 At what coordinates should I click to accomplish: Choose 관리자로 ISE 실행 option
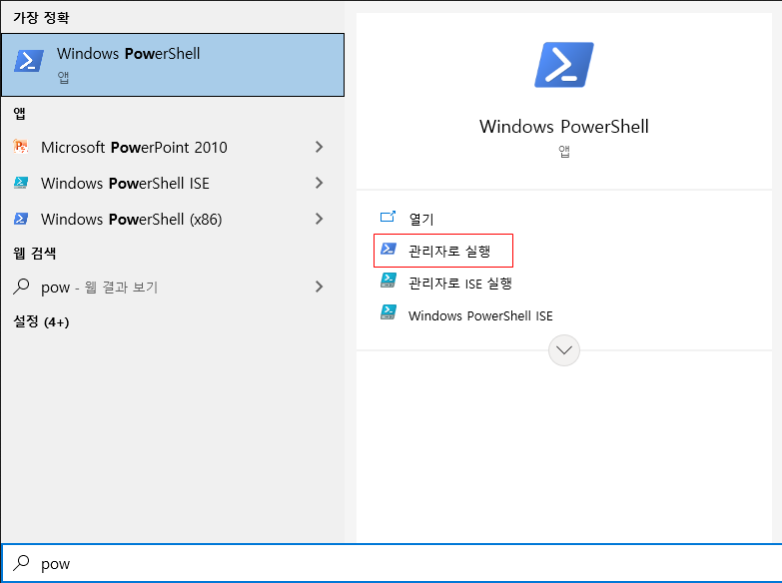[x=459, y=284]
